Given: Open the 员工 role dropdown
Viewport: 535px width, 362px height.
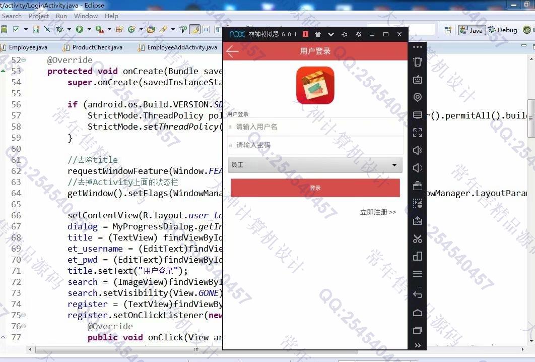Looking at the screenshot, I should (x=315, y=165).
